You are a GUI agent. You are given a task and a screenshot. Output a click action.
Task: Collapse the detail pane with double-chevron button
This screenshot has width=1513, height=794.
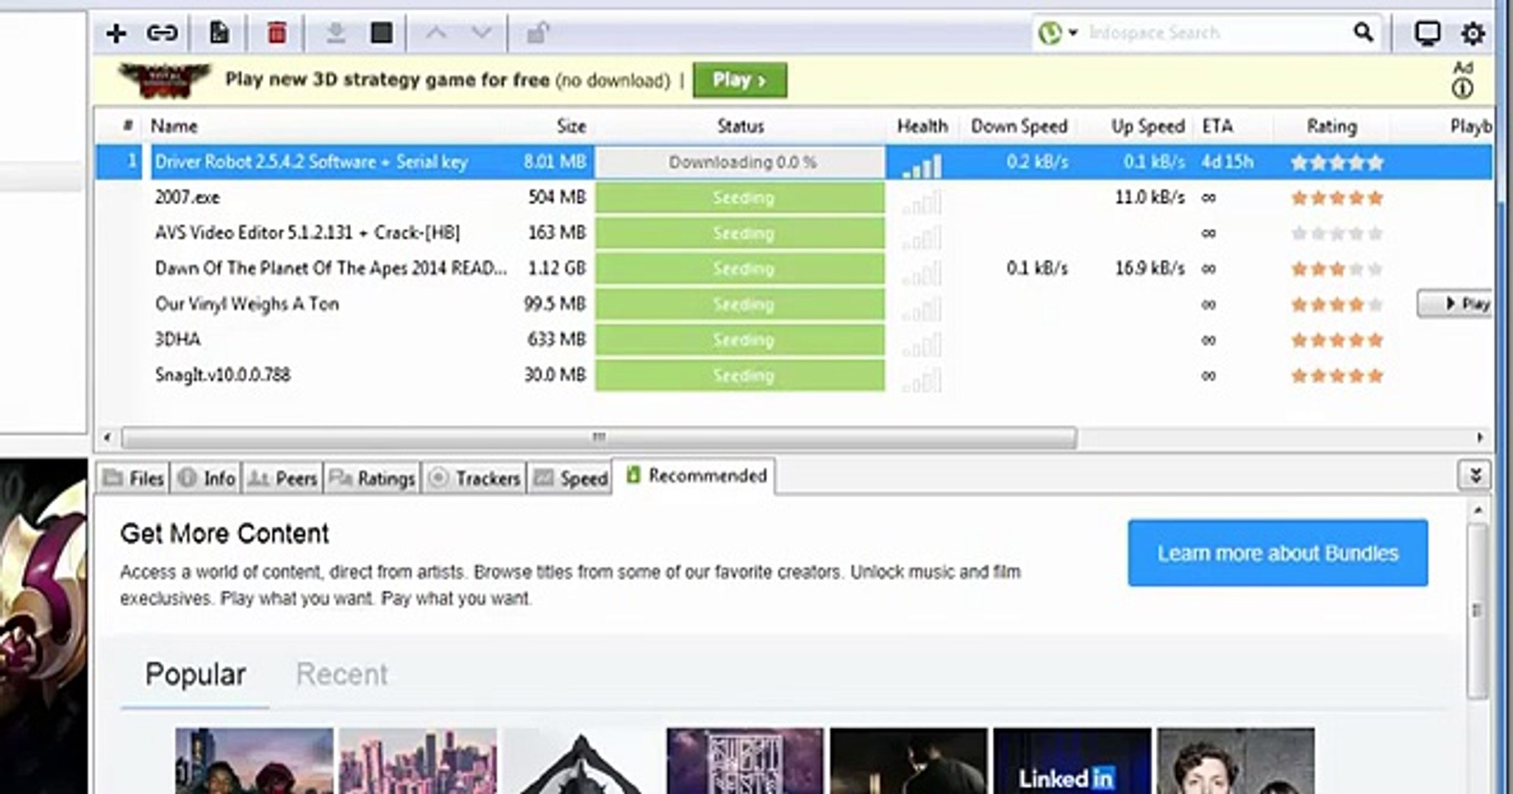1474,476
